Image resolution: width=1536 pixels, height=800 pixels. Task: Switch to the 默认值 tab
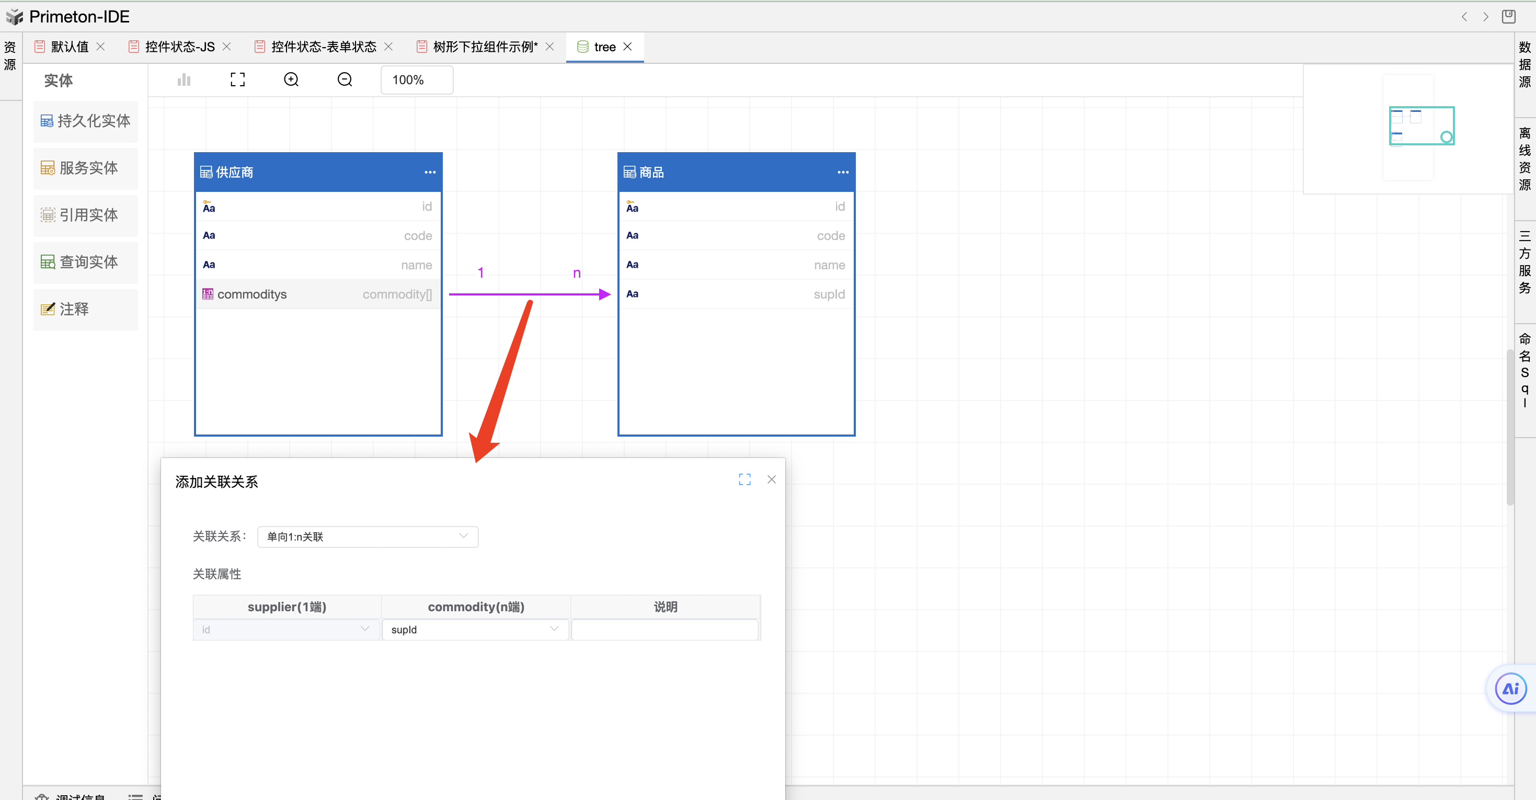click(x=69, y=47)
